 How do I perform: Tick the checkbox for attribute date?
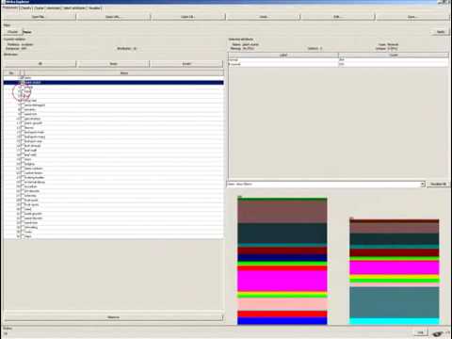22,77
